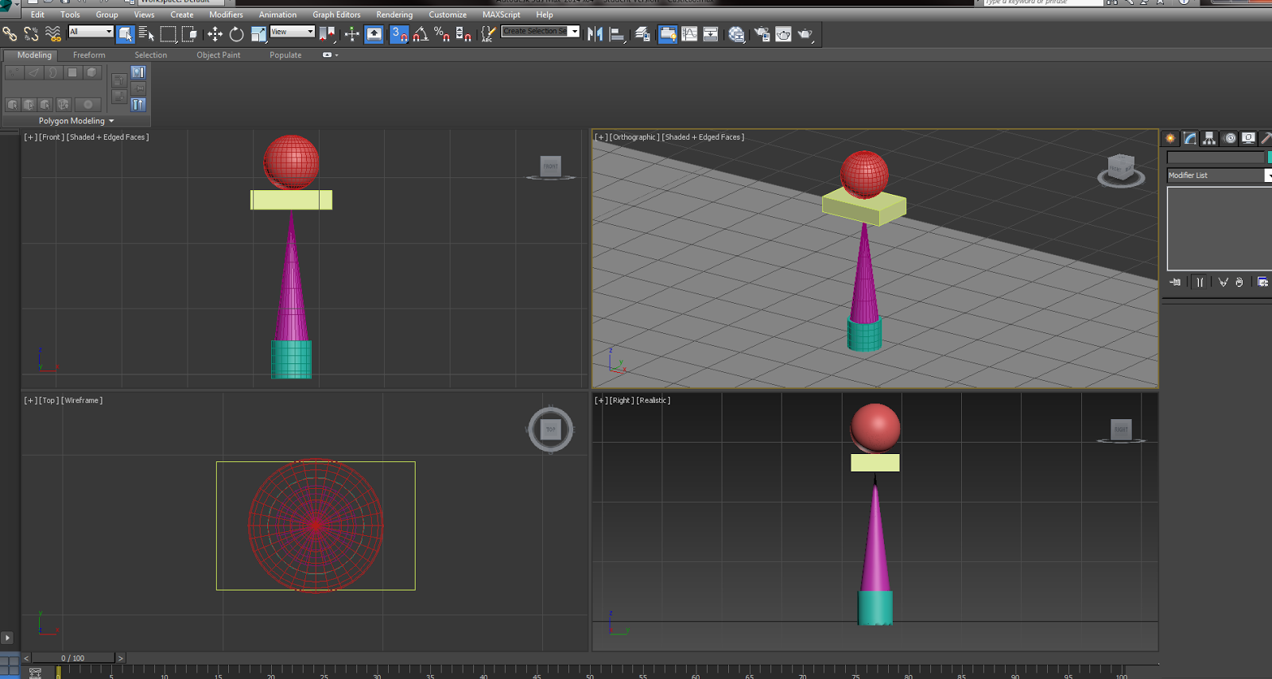Open the reference coordinate system View dropdown
The image size is (1272, 679).
293,32
